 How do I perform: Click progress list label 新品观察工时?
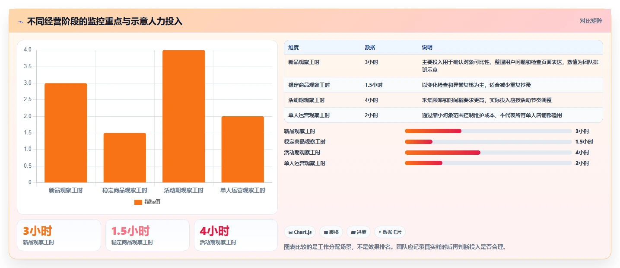click(x=299, y=131)
